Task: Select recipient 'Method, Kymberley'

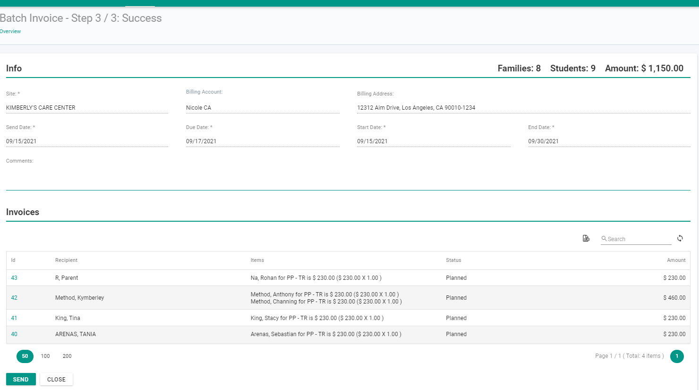Action: (x=79, y=298)
